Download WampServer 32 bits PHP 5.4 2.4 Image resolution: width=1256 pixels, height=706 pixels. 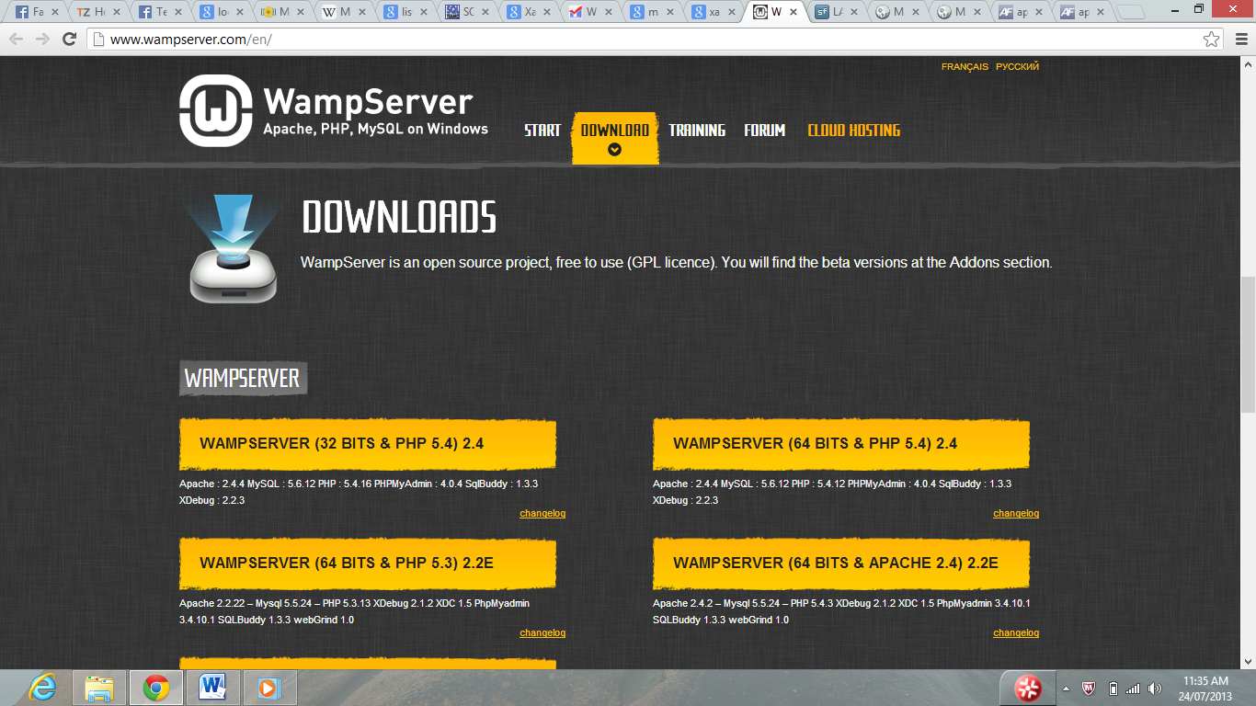click(368, 444)
